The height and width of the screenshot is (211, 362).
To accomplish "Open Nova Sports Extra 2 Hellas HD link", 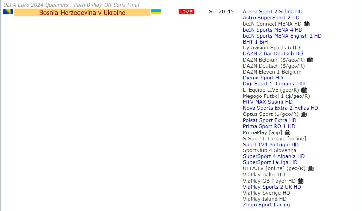I will pyautogui.click(x=280, y=108).
